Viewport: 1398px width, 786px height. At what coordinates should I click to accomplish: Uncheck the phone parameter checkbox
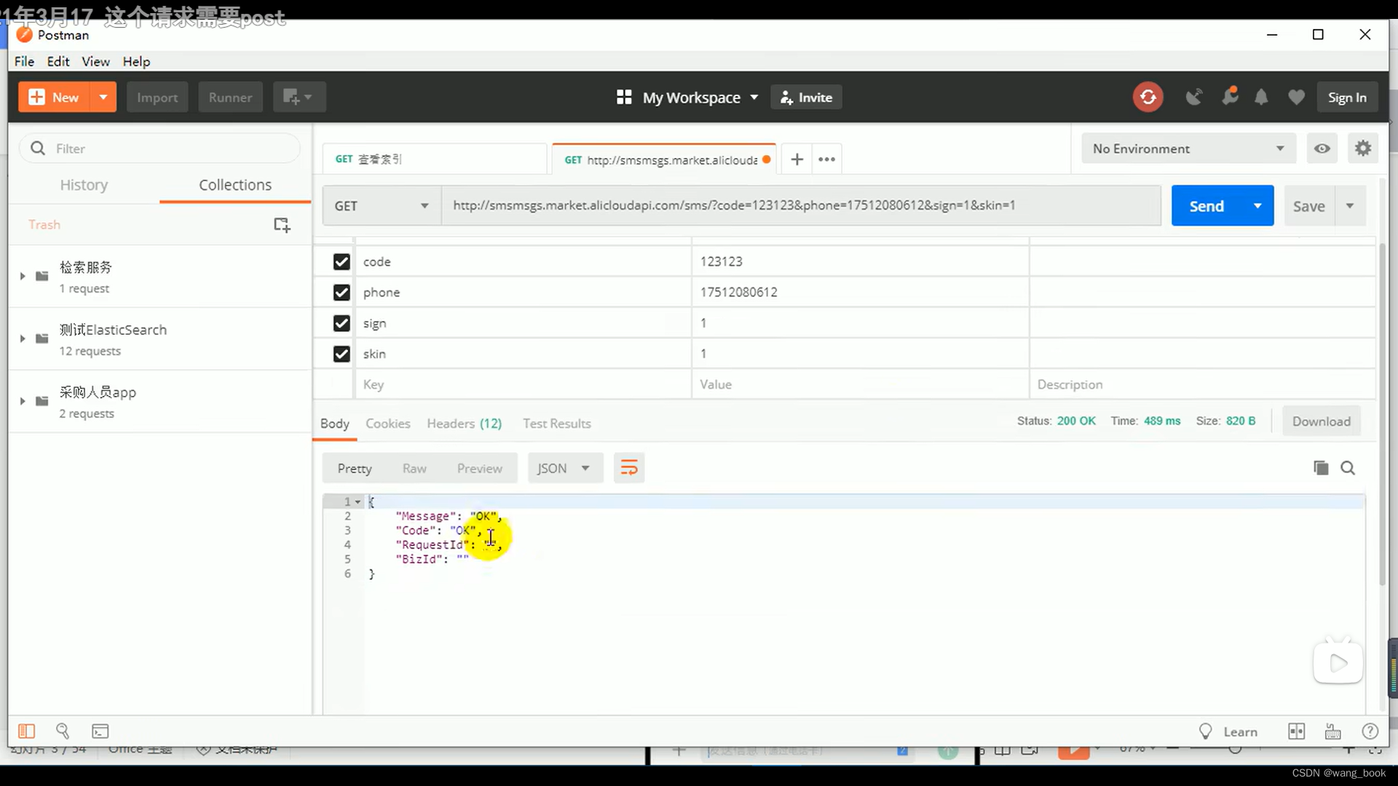point(341,292)
